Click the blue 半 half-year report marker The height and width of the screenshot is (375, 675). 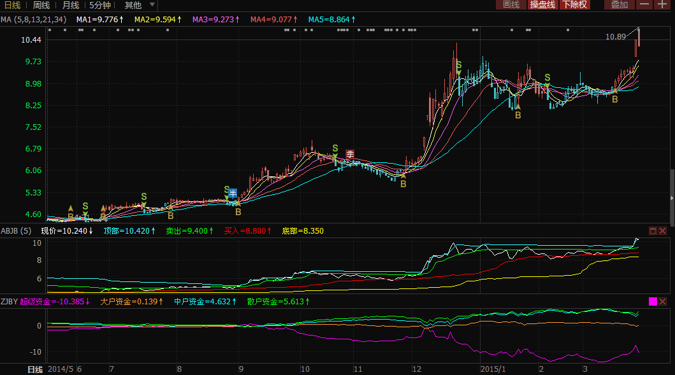click(x=233, y=193)
